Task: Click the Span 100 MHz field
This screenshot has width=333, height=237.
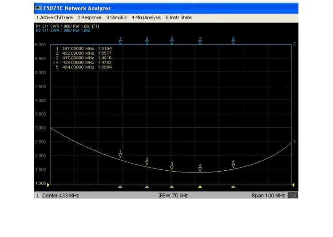Action: (x=268, y=196)
